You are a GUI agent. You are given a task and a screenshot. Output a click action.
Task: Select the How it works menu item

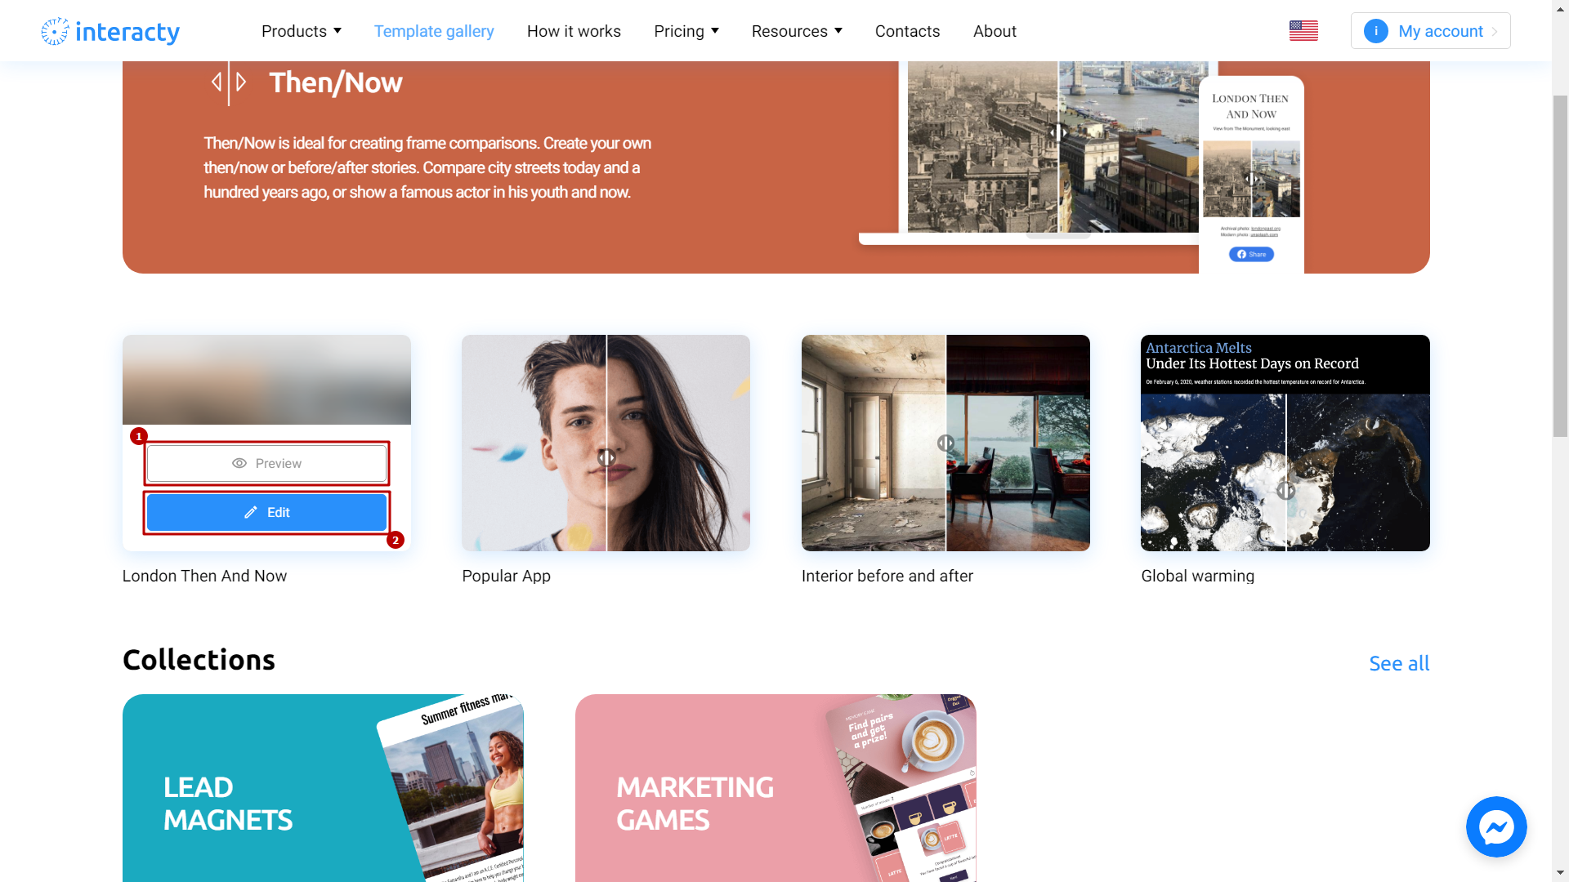click(574, 30)
